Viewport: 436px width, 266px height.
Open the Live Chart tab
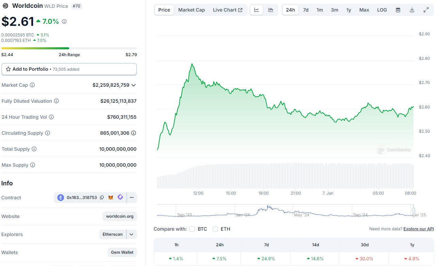(x=228, y=10)
